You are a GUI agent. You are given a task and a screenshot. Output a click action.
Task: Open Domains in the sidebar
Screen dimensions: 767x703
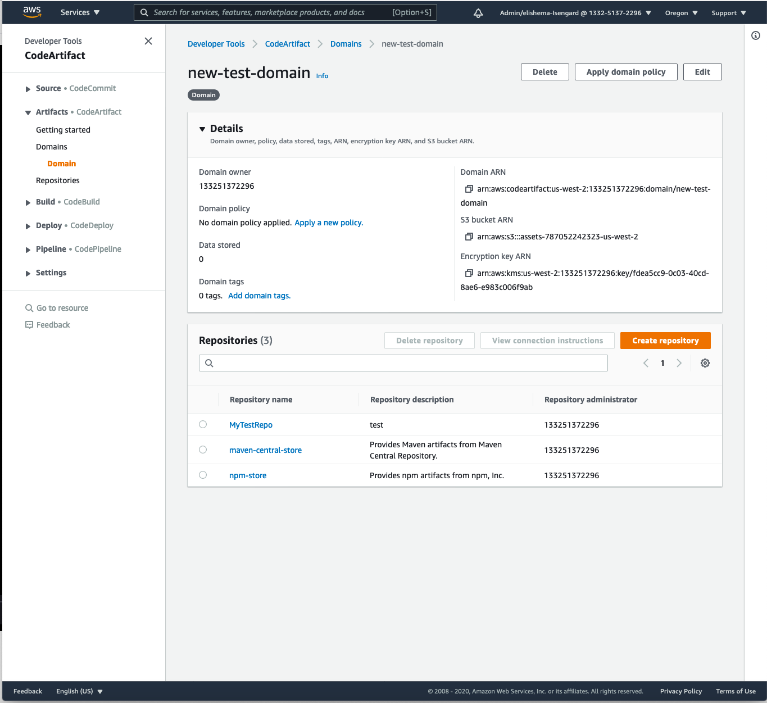(52, 147)
